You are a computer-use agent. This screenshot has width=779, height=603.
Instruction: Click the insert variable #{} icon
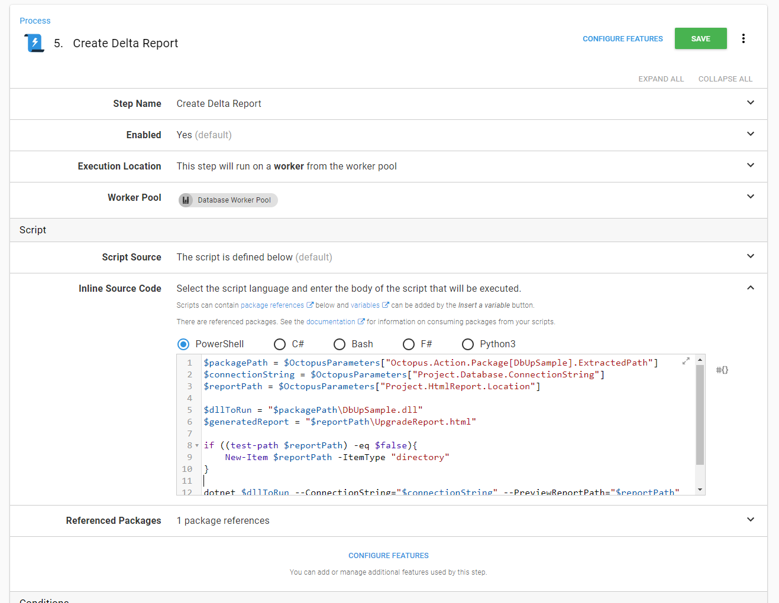pos(722,370)
